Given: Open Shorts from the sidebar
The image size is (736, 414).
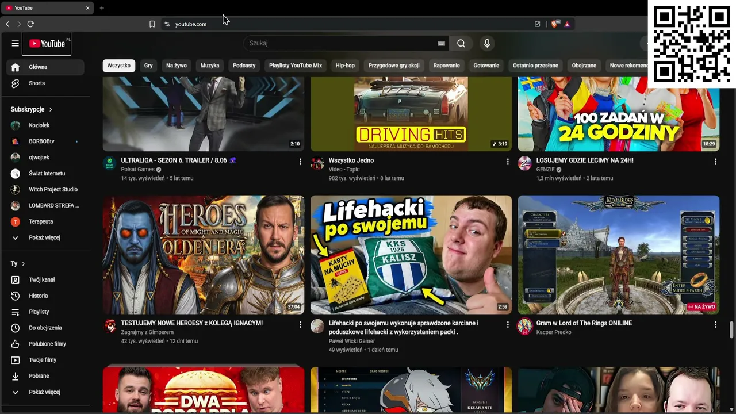Looking at the screenshot, I should [x=45, y=83].
